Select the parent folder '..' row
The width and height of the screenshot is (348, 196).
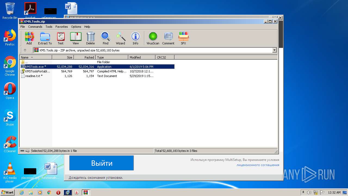click(97, 62)
